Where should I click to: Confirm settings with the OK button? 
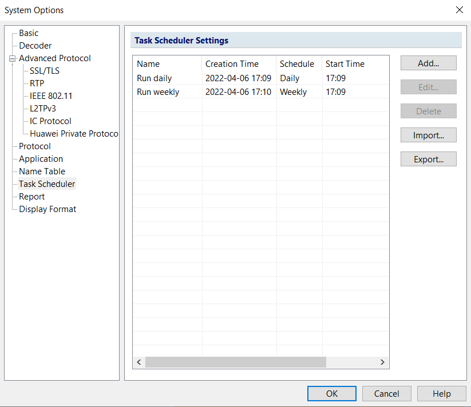click(332, 393)
